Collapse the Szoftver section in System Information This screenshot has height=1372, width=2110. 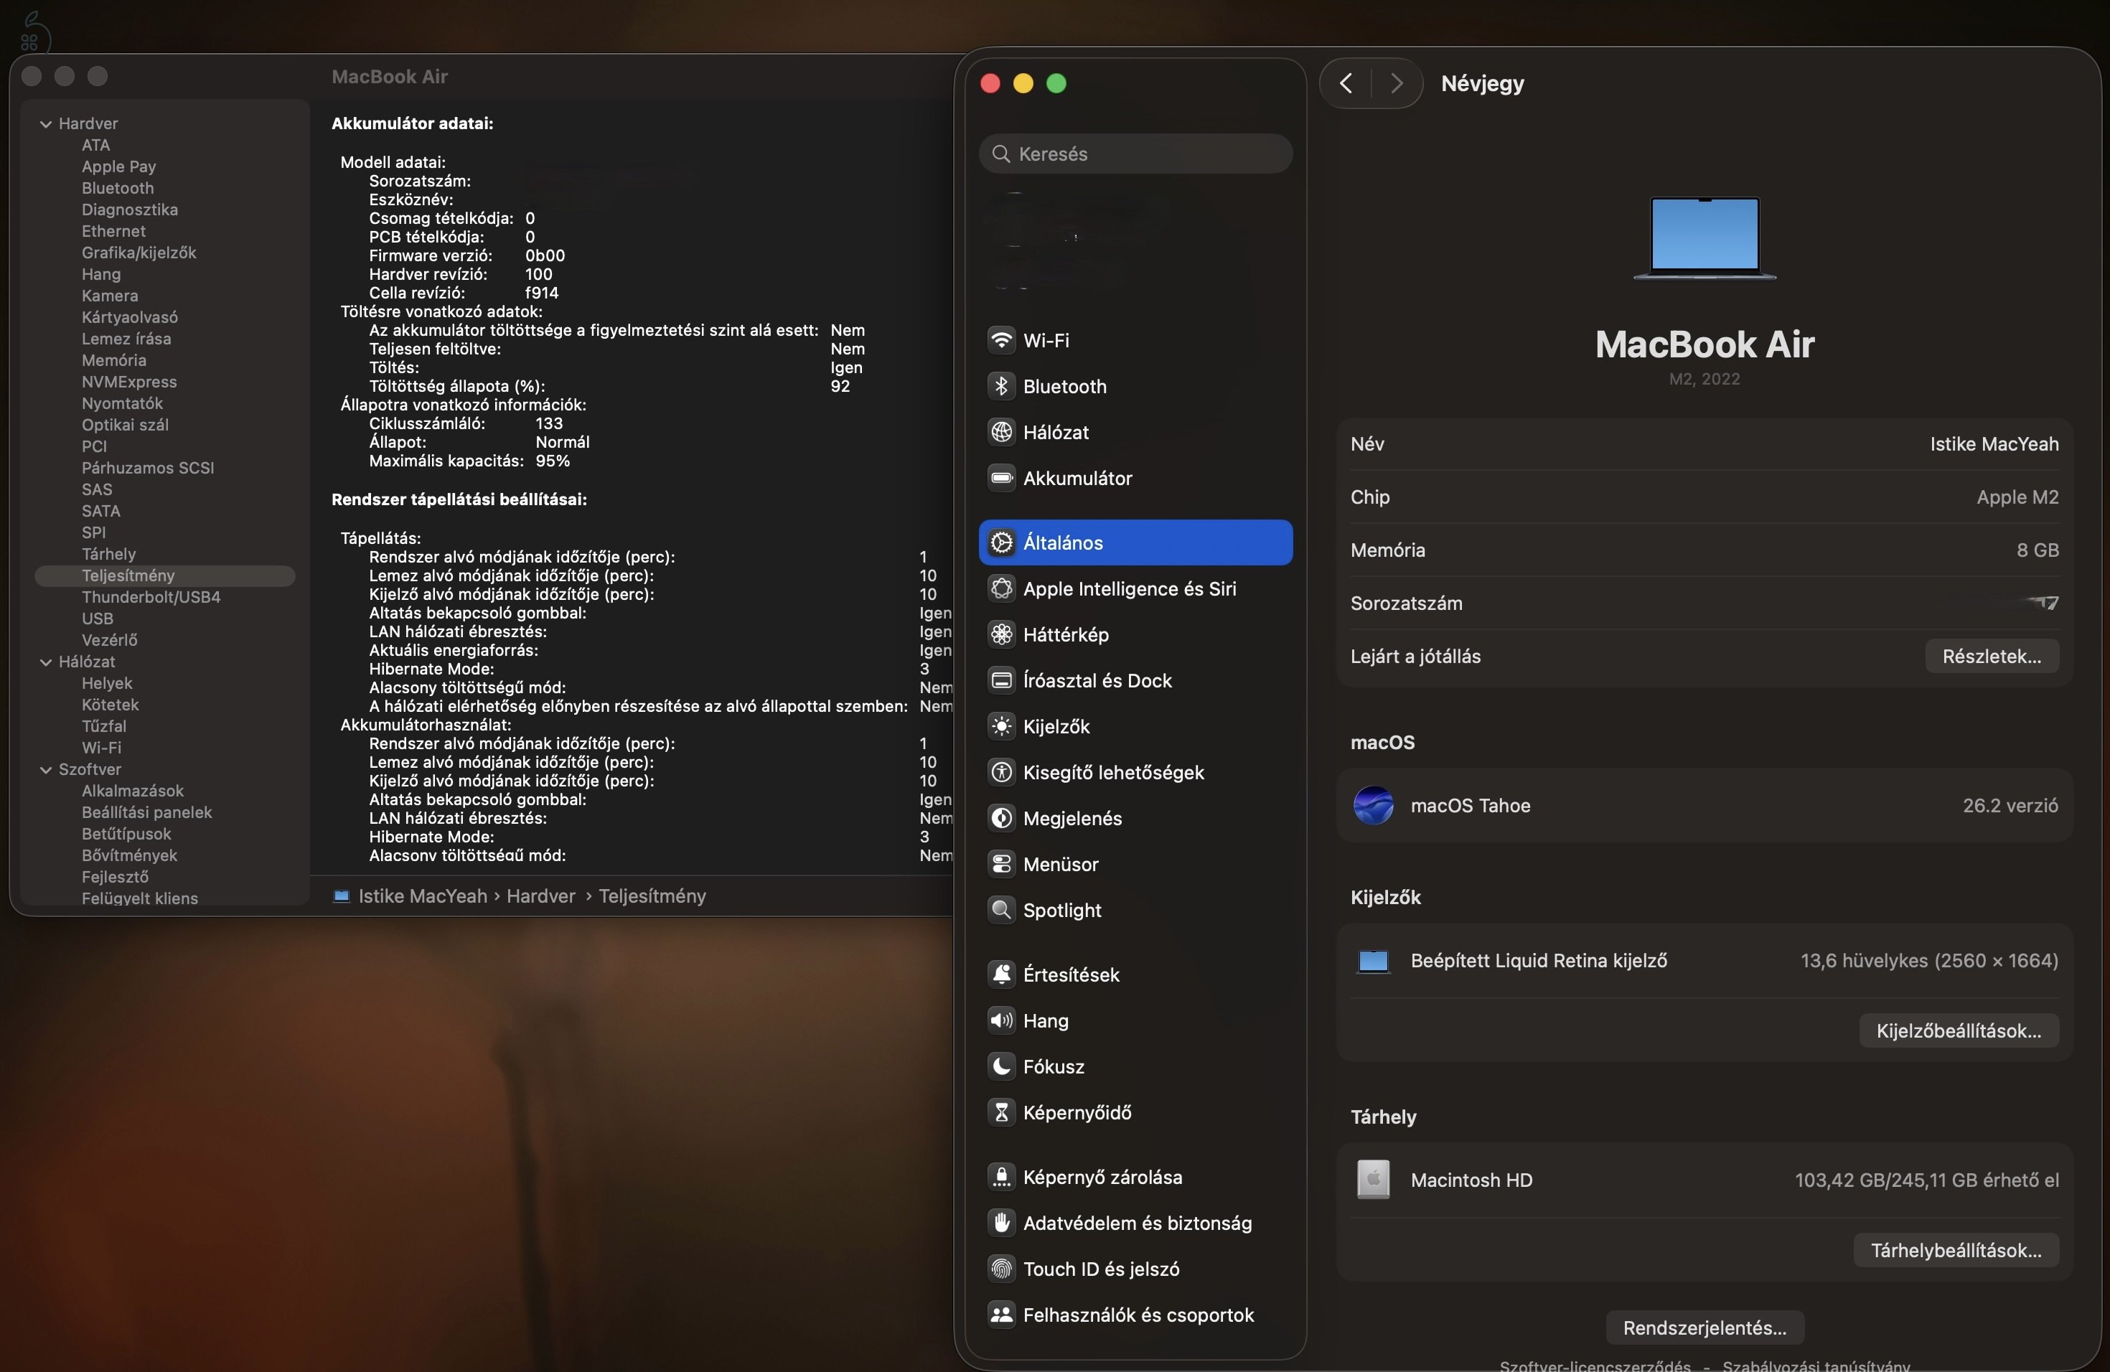tap(45, 769)
